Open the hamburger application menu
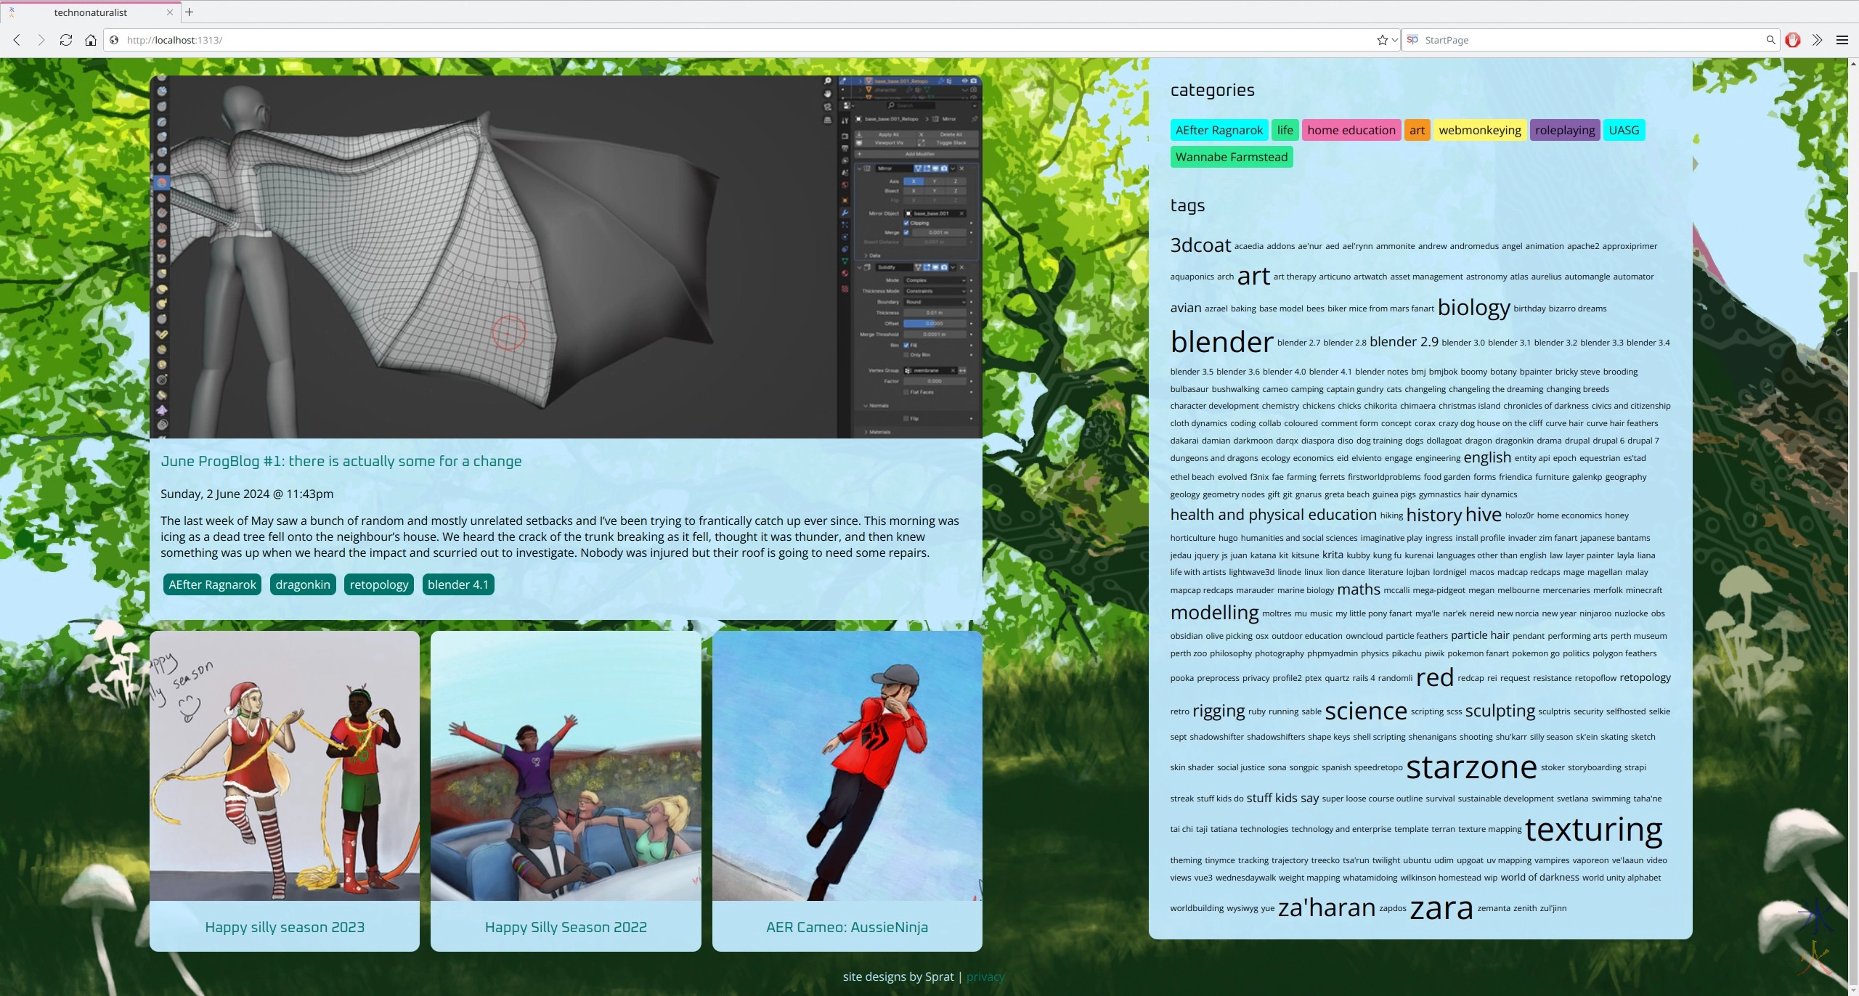Screen dimensions: 1859x996 tap(1842, 40)
